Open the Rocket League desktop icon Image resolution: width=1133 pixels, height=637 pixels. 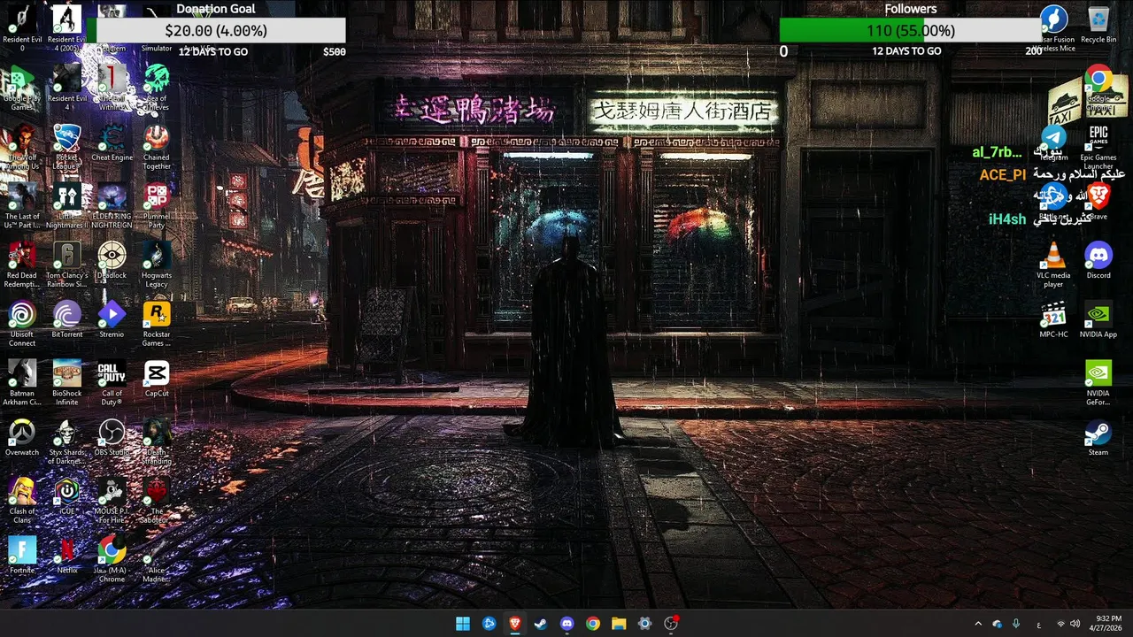click(66, 146)
